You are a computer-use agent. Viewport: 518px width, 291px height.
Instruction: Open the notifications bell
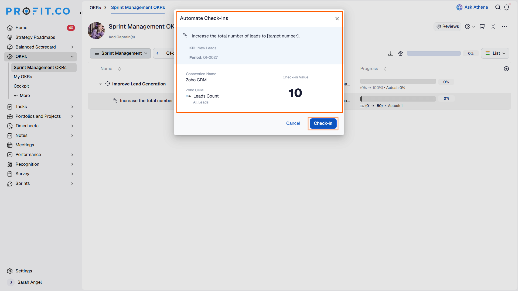[x=507, y=7]
